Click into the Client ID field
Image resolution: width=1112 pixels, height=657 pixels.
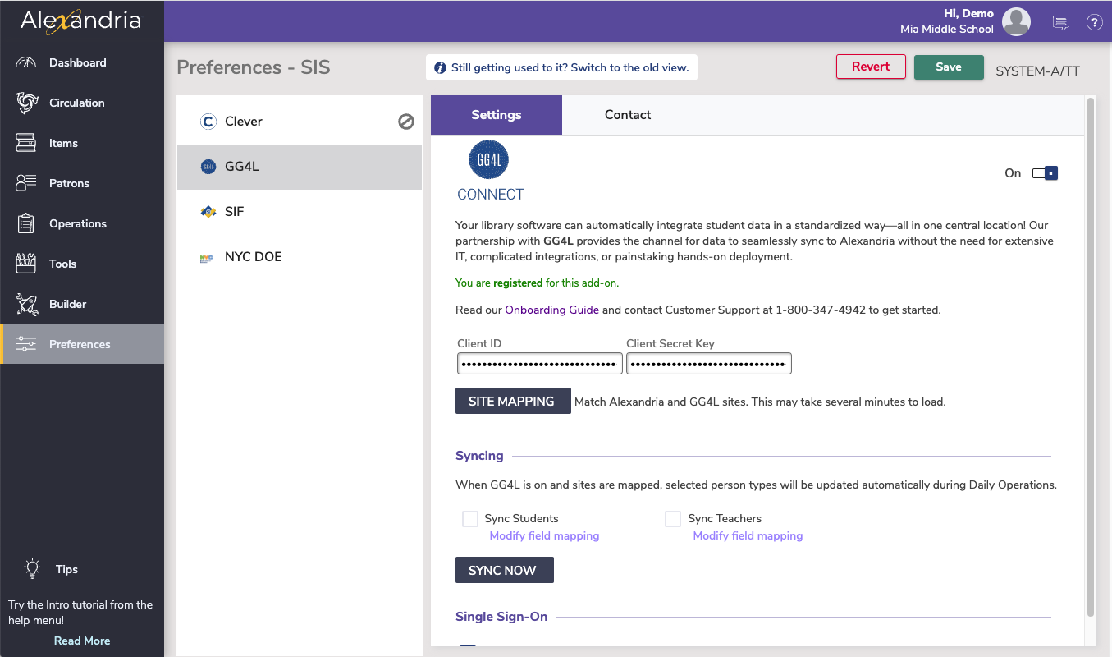click(x=538, y=364)
